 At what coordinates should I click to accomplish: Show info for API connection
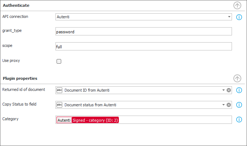tap(239, 17)
